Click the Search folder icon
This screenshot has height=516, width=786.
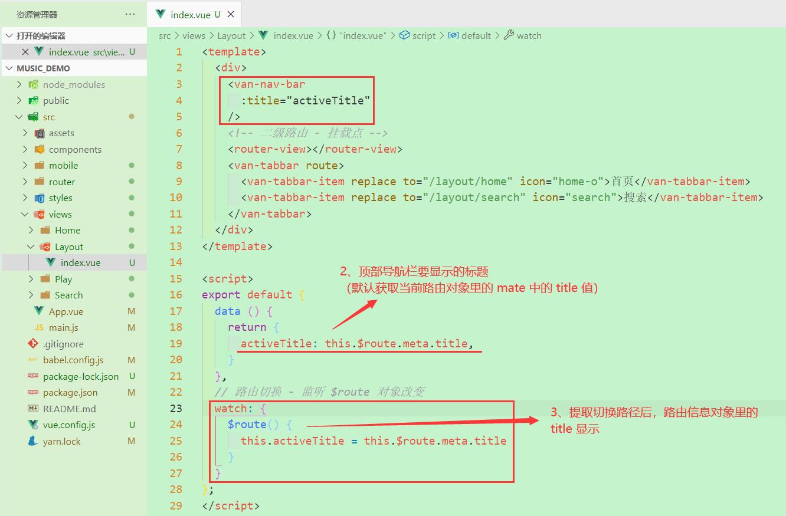pos(45,295)
